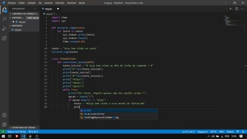The width and height of the screenshot is (247, 139).
Task: Show errors and warnings count
Action: click(33, 132)
